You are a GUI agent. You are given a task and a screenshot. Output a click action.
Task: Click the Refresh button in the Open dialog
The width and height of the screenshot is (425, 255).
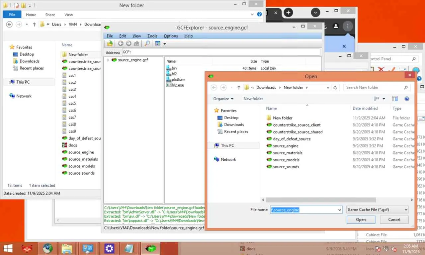point(335,88)
